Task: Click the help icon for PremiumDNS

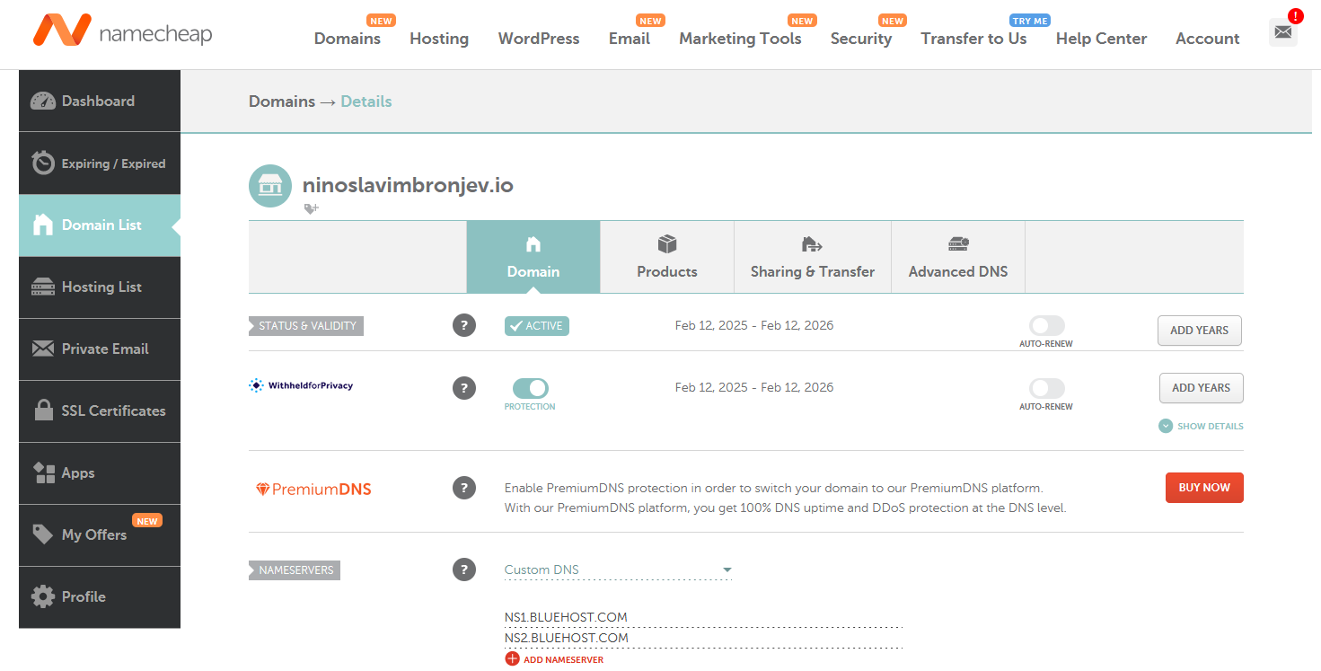Action: (463, 488)
